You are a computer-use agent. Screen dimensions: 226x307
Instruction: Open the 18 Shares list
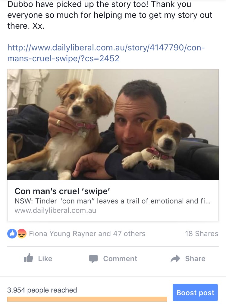[x=202, y=234]
